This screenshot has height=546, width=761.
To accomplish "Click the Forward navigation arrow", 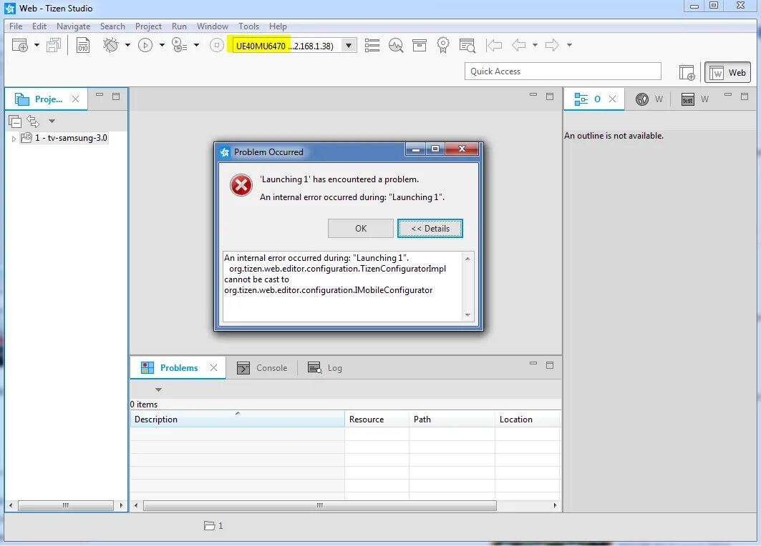I will click(x=552, y=45).
